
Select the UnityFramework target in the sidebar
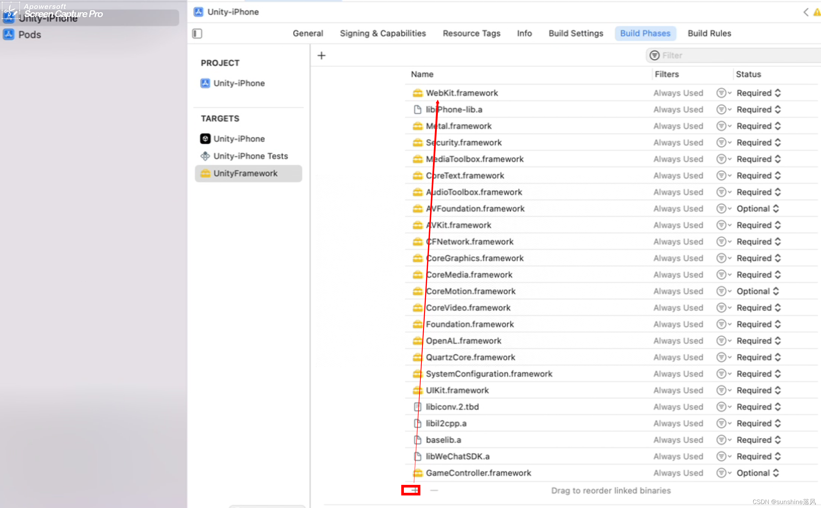pos(246,173)
